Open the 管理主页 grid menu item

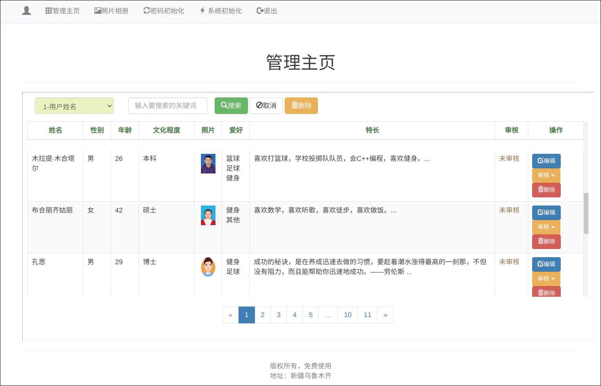tap(63, 11)
